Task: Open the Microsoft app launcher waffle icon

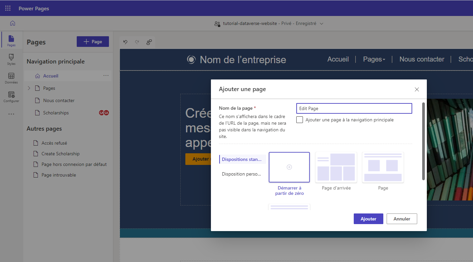Action: click(x=7, y=8)
